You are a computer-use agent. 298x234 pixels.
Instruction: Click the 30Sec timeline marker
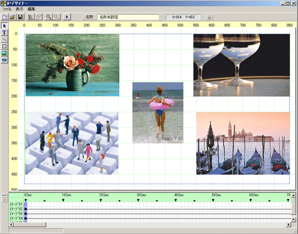click(138, 201)
